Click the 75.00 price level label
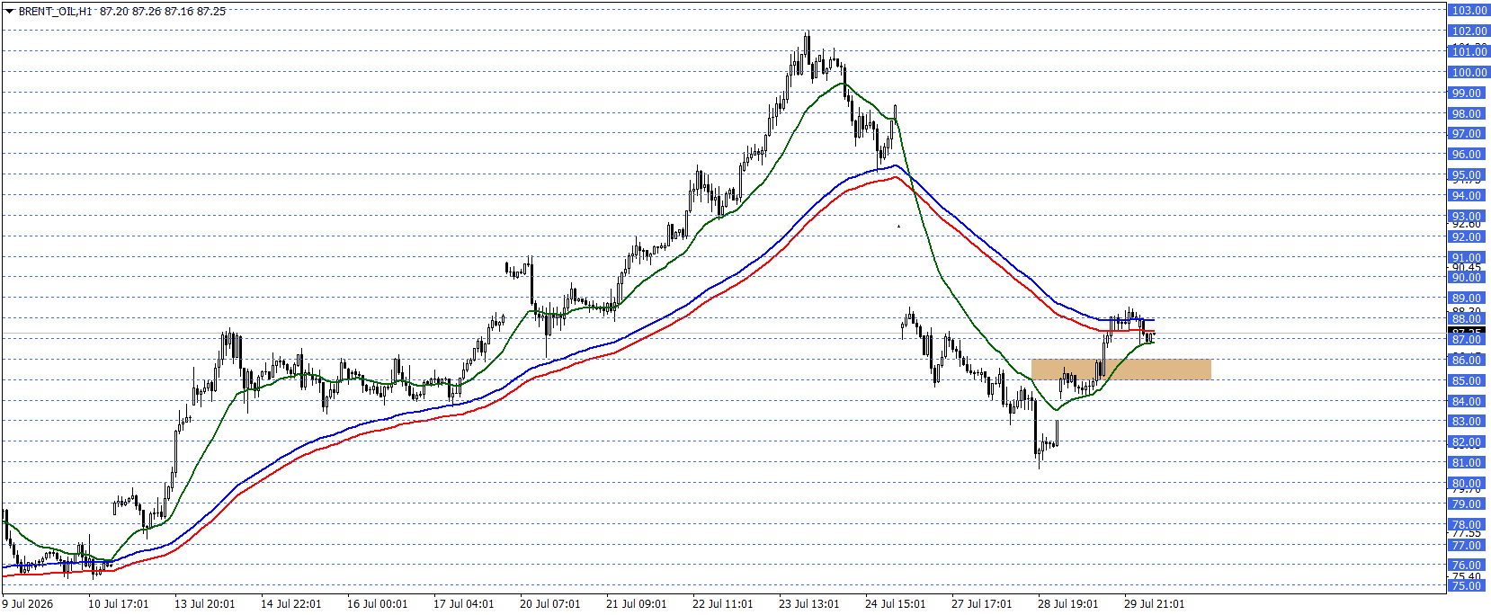 pyautogui.click(x=1469, y=586)
